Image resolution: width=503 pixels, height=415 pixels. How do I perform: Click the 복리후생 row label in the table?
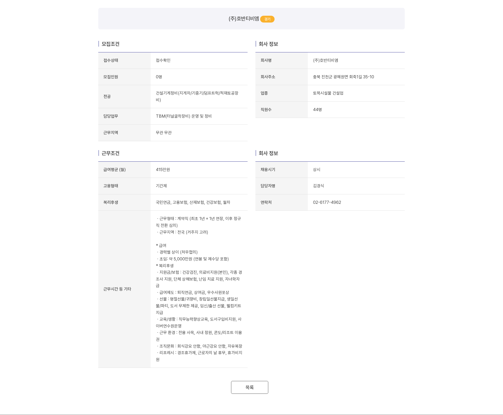pyautogui.click(x=111, y=203)
